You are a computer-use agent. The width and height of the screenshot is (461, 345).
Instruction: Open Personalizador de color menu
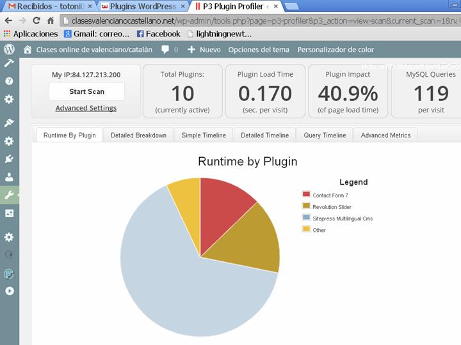336,50
